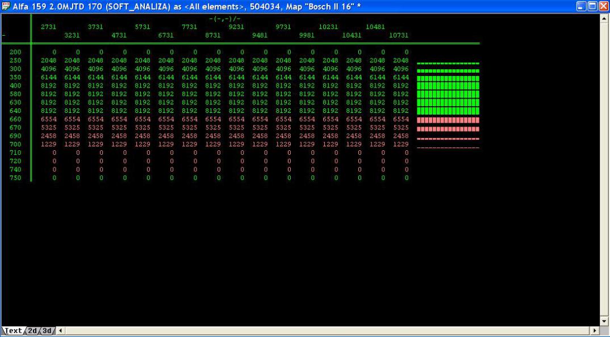Select column header 2731

click(x=49, y=27)
